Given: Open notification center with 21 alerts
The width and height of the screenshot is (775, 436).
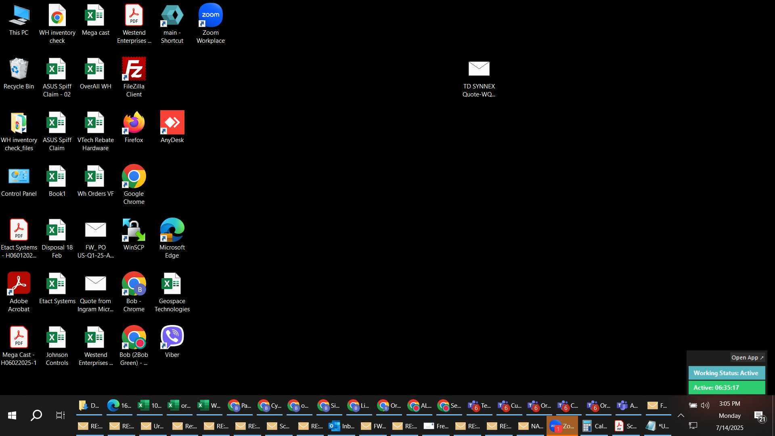Looking at the screenshot, I should click(x=760, y=416).
